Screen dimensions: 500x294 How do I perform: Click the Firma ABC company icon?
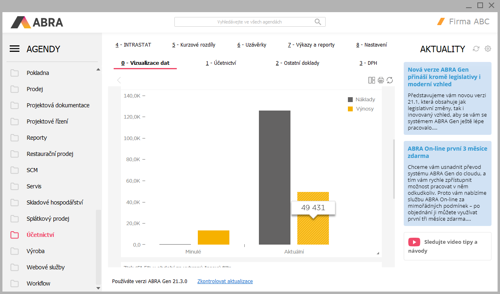tap(441, 21)
